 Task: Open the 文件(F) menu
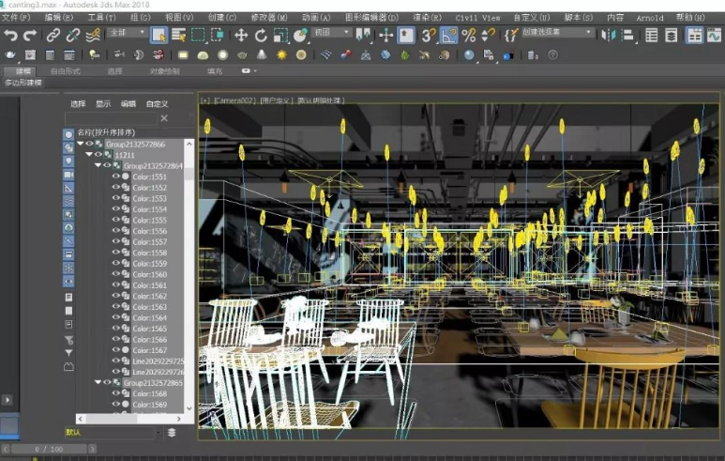16,18
